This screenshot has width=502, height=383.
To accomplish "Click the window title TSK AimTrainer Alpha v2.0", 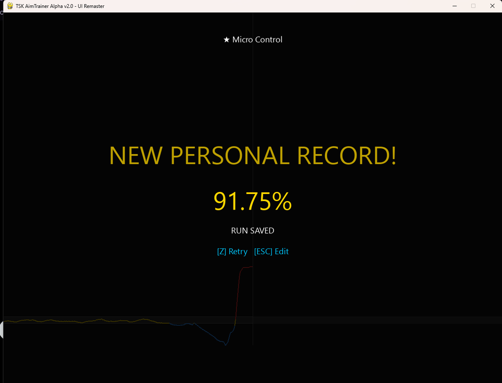I will (x=60, y=6).
